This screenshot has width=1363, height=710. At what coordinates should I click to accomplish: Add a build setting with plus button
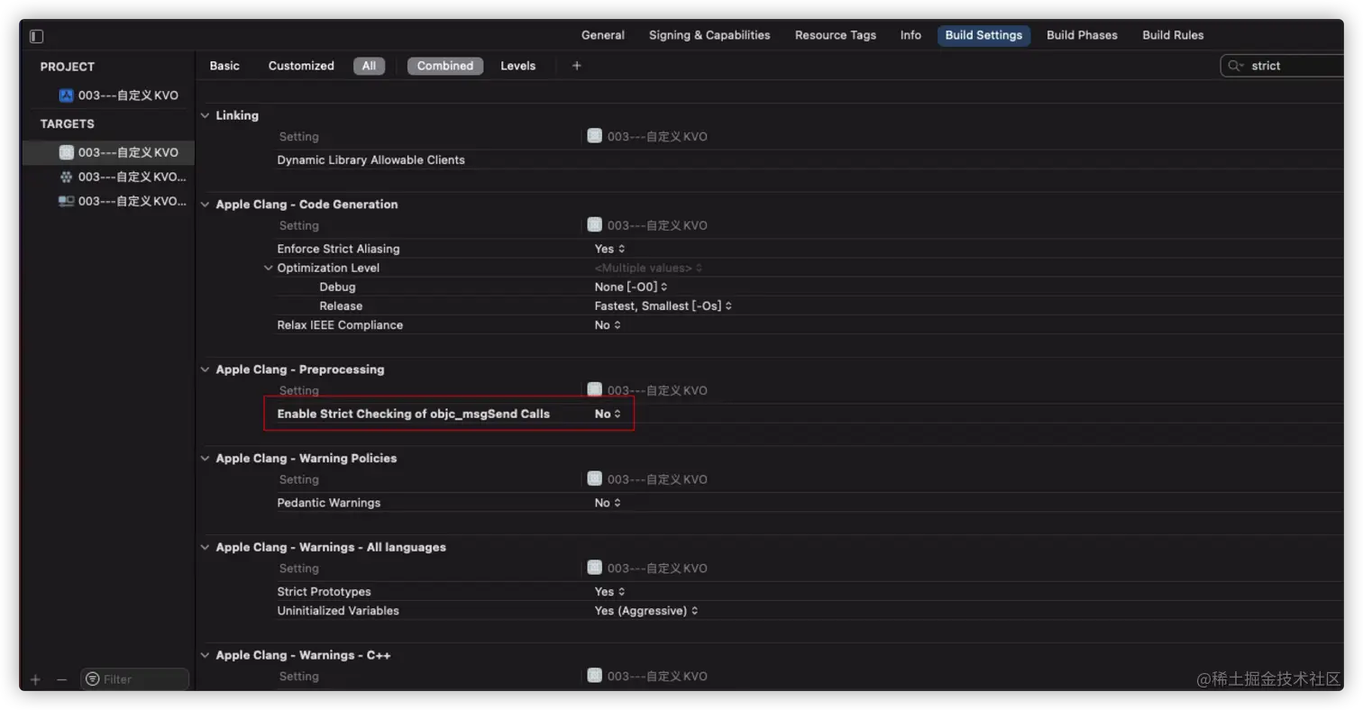pyautogui.click(x=577, y=66)
